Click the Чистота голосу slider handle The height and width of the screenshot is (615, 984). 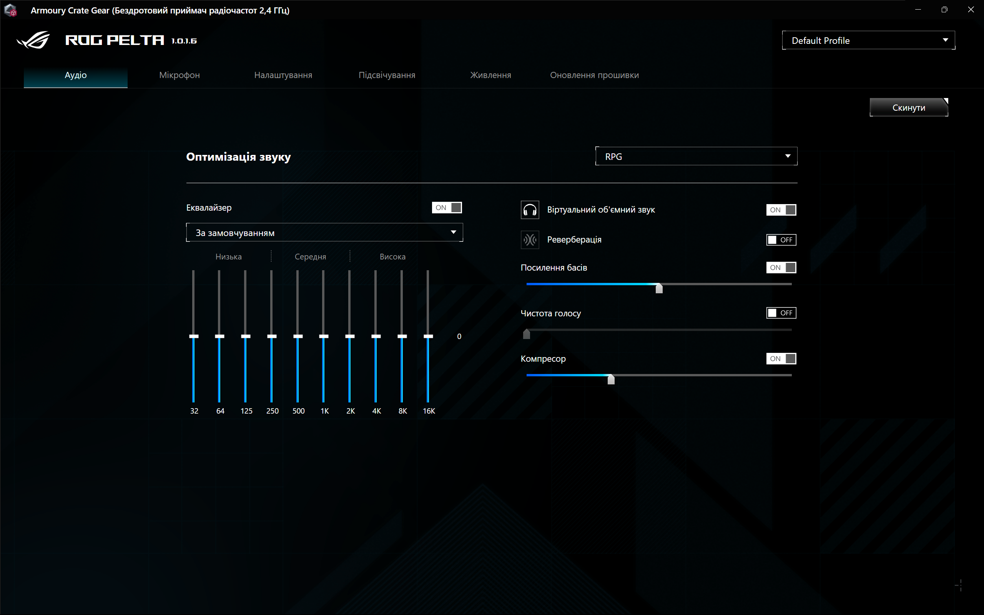[x=527, y=334]
